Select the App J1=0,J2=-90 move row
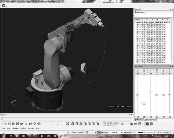 pos(152,22)
